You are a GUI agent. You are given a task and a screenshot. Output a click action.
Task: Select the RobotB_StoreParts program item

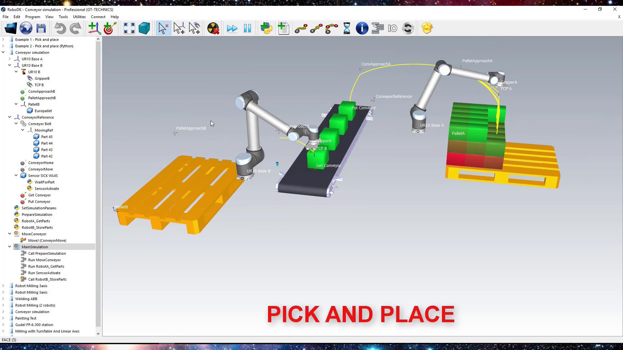coord(37,227)
